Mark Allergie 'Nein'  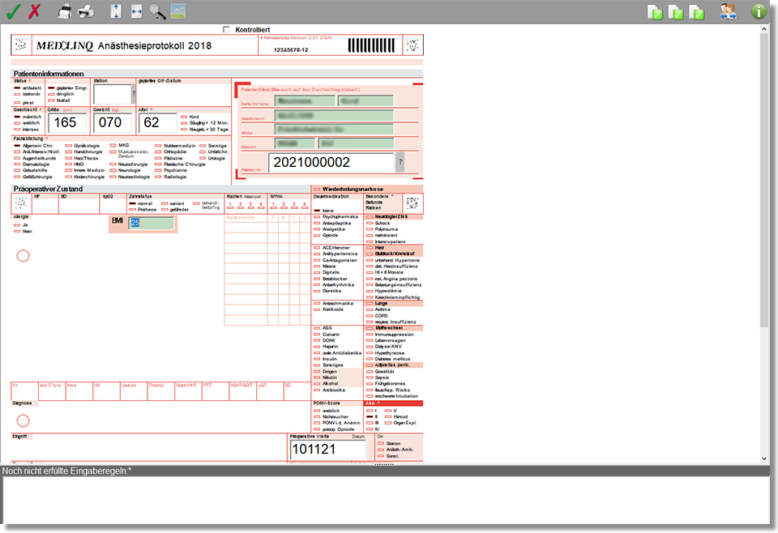coord(17,232)
